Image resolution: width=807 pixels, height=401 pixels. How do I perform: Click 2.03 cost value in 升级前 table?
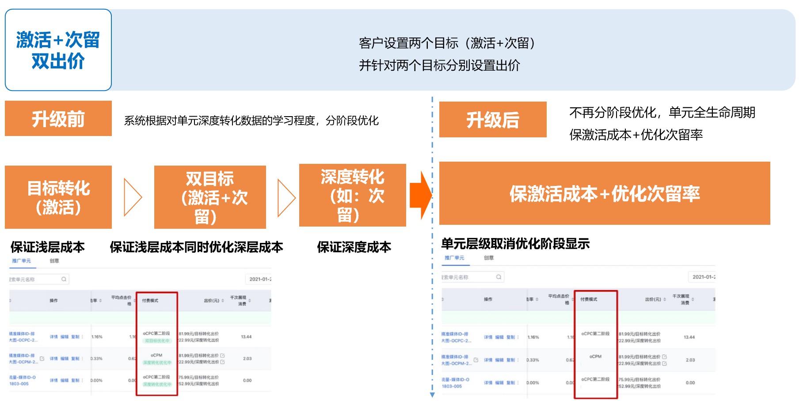click(247, 359)
